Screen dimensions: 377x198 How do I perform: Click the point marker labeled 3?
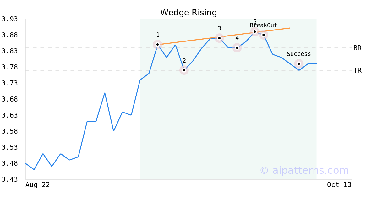(219, 38)
